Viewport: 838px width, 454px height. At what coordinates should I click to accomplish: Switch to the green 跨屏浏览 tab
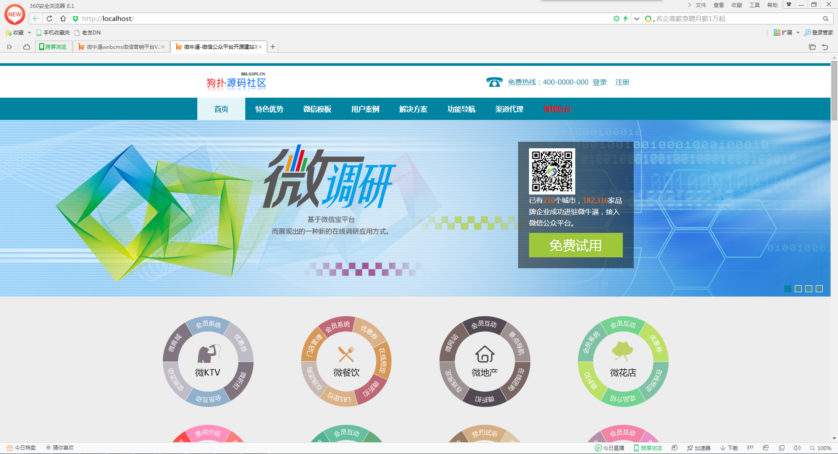(53, 47)
